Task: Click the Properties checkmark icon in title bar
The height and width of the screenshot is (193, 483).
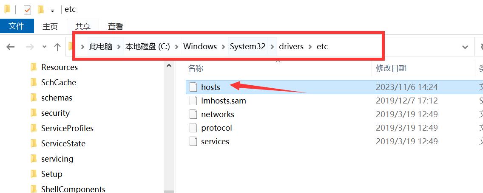Action: [x=27, y=10]
